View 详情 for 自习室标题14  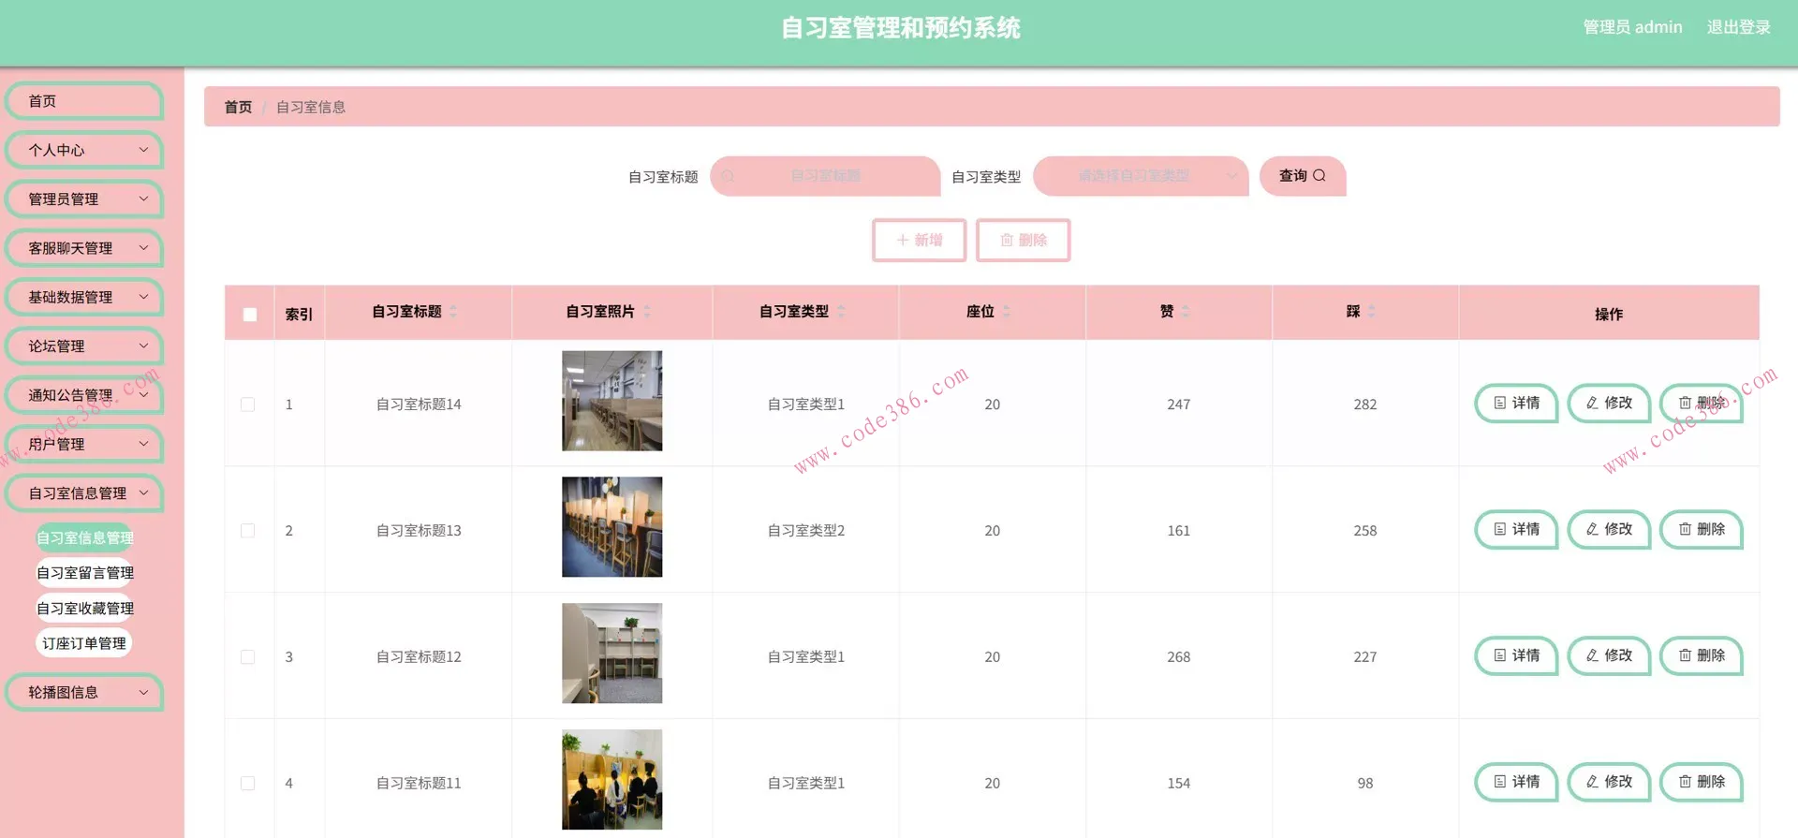point(1516,404)
